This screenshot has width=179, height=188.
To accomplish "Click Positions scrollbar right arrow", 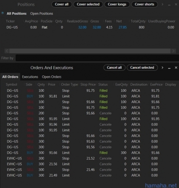I will point(173,51).
